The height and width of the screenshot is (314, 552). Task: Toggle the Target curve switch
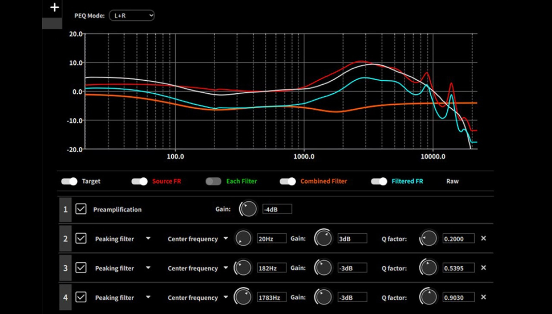(69, 182)
